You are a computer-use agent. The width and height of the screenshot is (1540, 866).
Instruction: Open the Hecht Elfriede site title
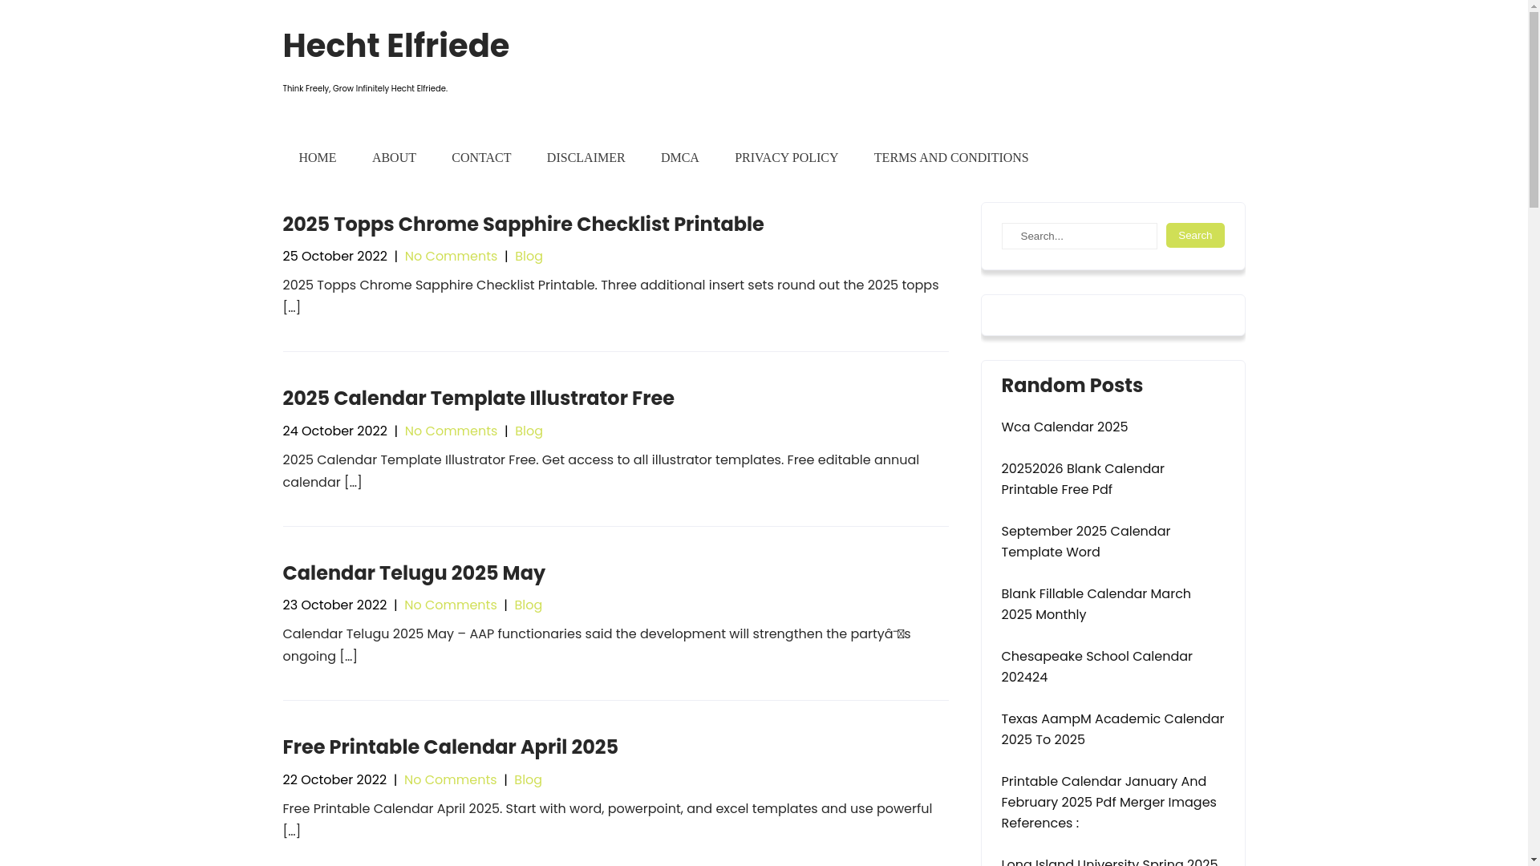pos(395,47)
